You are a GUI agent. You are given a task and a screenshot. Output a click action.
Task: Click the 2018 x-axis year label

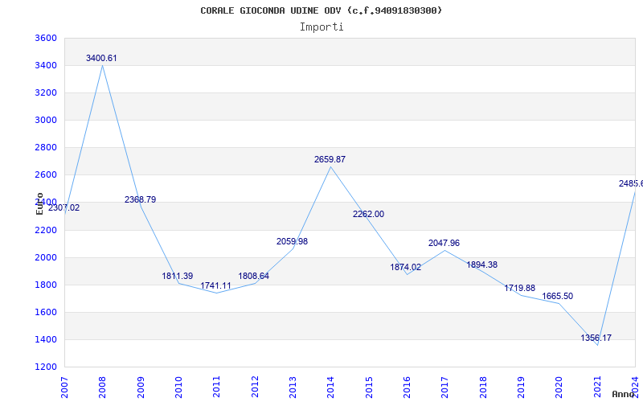coord(483,388)
